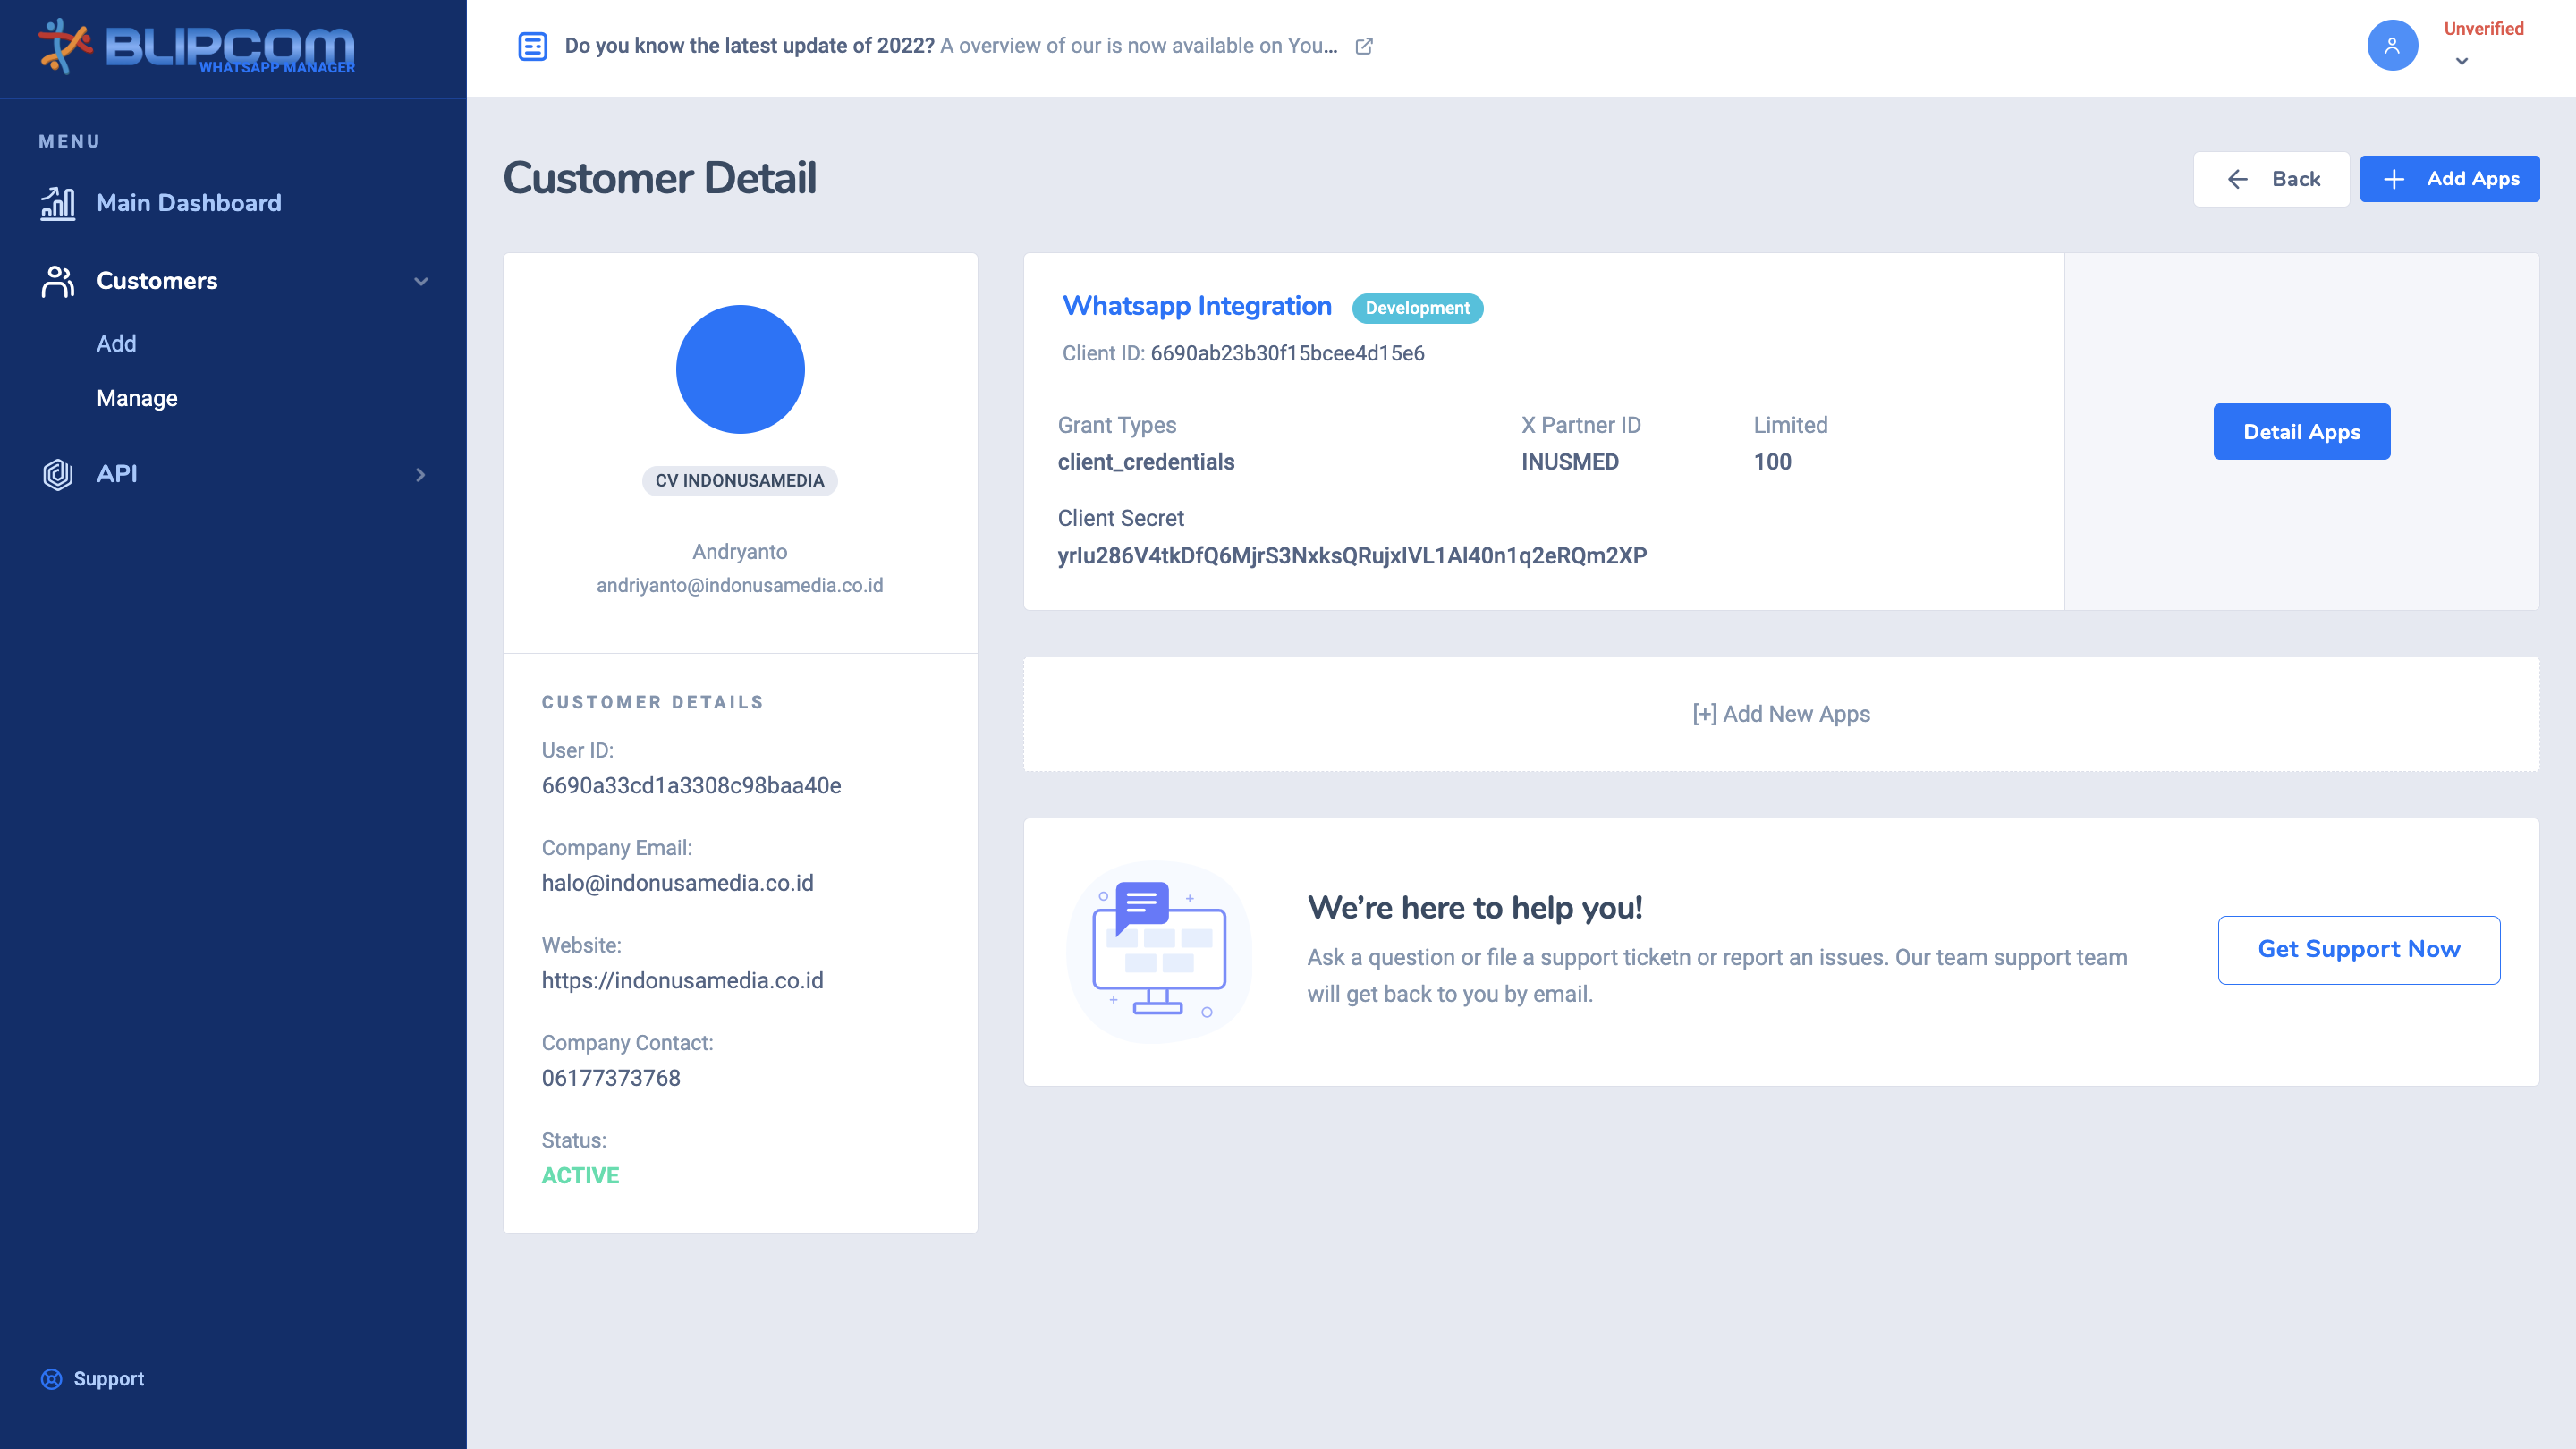Collapse the Customers menu chevron
This screenshot has width=2576, height=1449.
pos(421,282)
